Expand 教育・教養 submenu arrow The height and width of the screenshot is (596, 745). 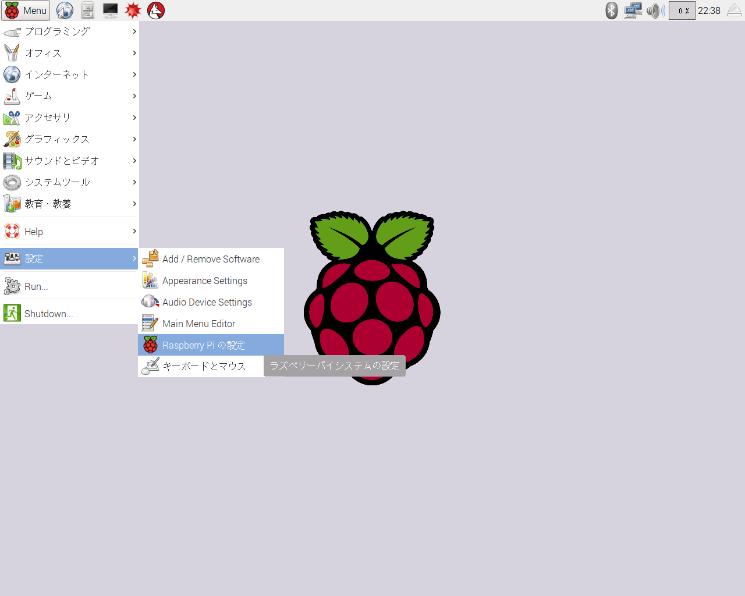pyautogui.click(x=134, y=204)
